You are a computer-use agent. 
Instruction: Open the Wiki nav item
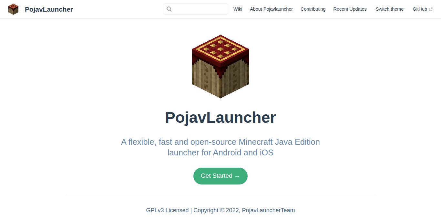(x=238, y=9)
